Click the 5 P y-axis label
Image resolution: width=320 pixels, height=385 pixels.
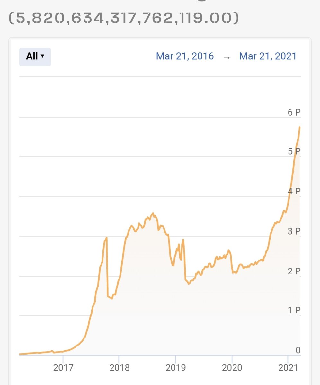(294, 151)
